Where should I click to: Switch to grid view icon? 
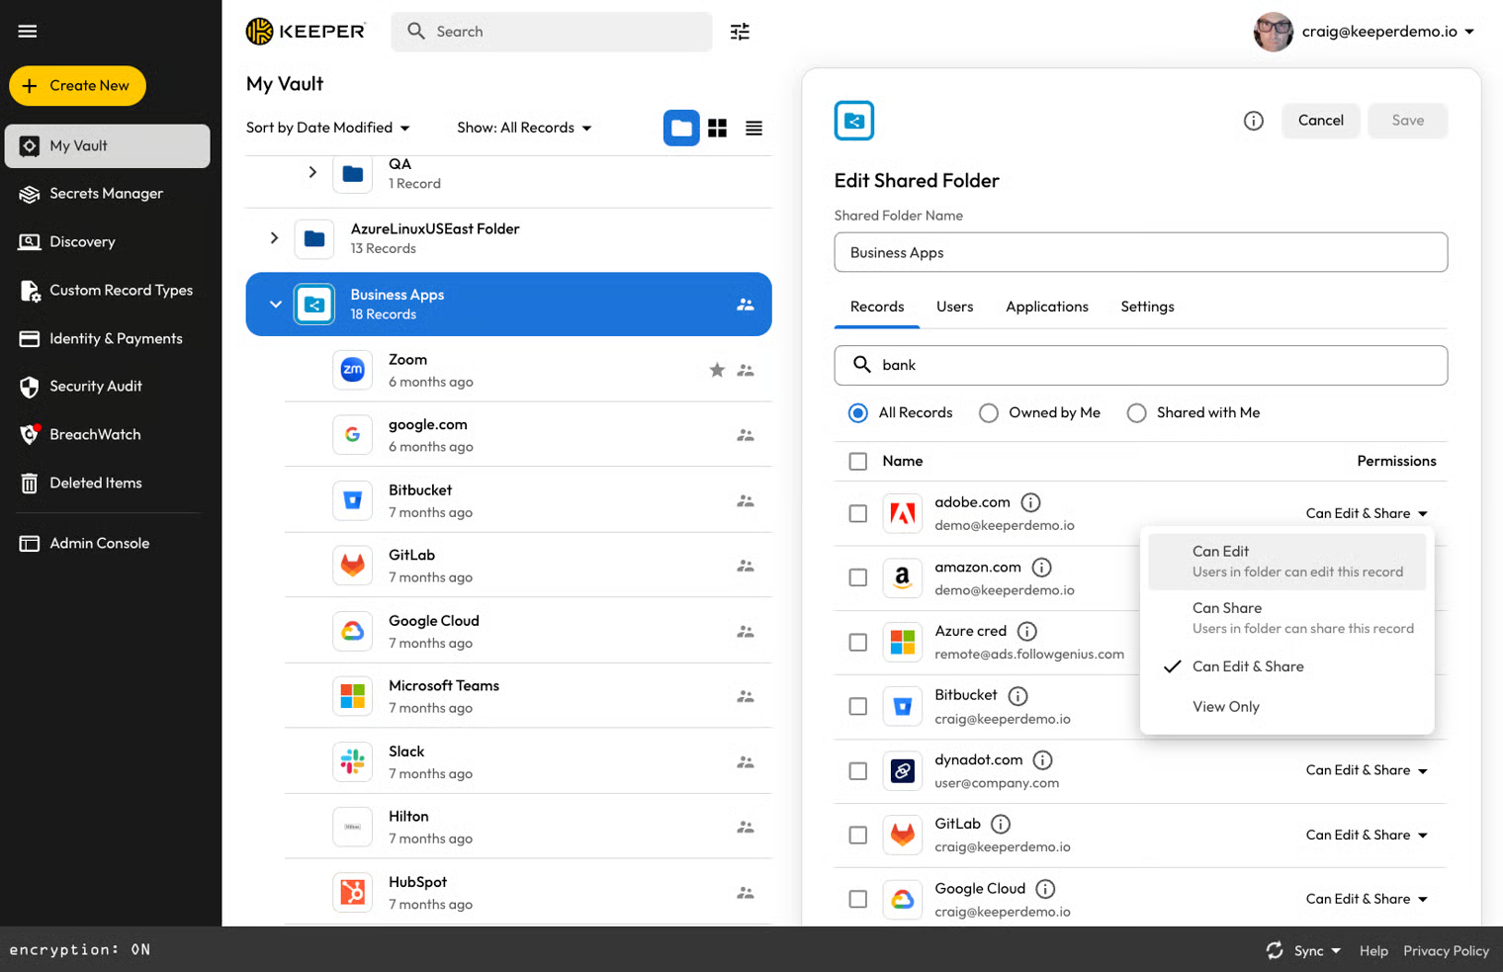coord(717,129)
